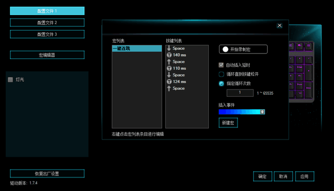Screen dimensions: 334x191
Task: Click the first Space key-down arrow icon
Action: [x=169, y=48]
